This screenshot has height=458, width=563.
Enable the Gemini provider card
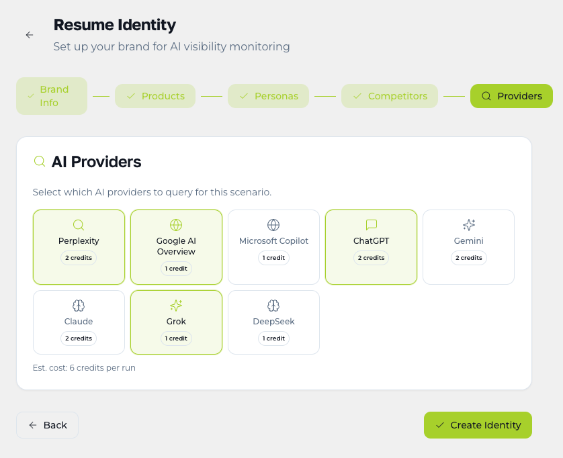468,247
